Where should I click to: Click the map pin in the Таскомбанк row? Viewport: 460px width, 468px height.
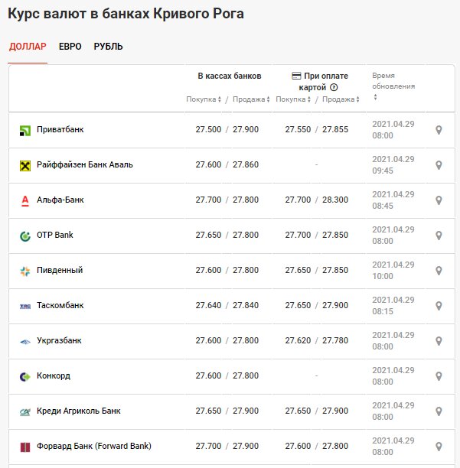point(439,306)
